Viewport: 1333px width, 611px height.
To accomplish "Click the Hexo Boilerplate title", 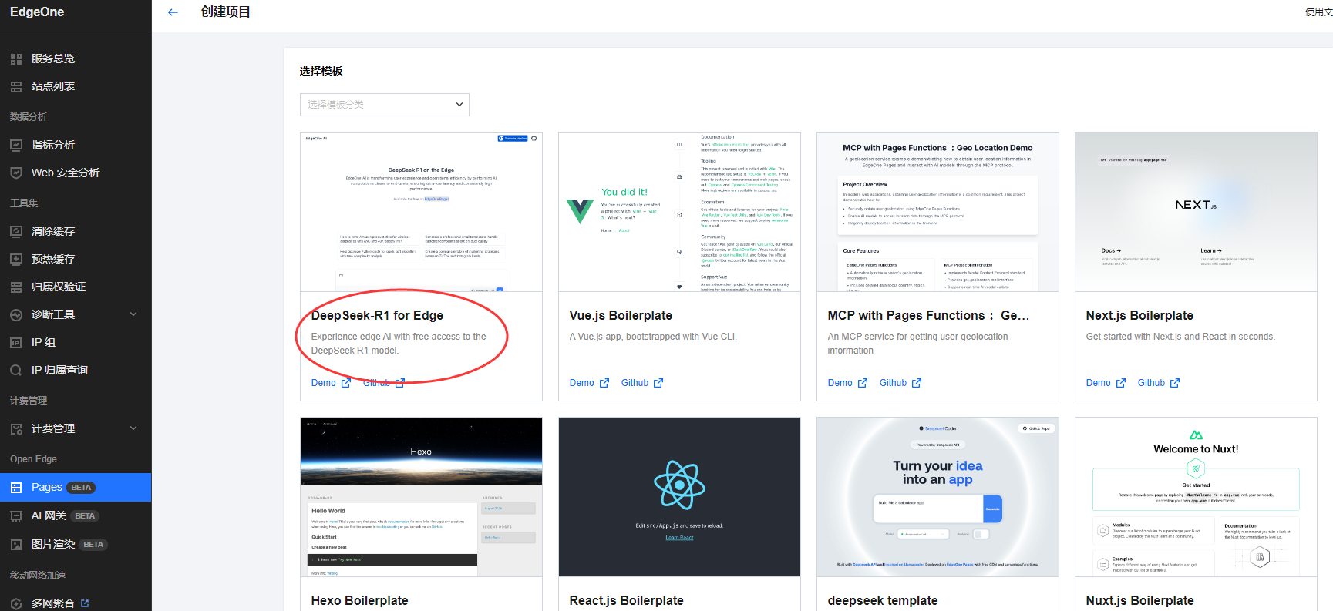I will [x=360, y=600].
